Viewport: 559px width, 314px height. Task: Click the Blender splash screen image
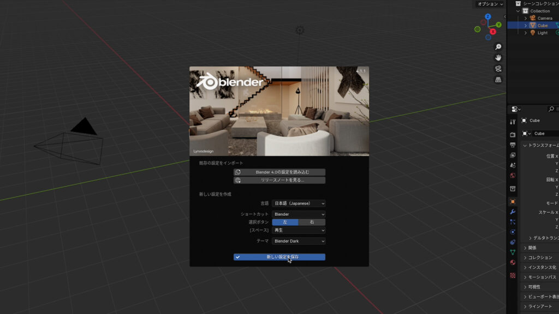tap(279, 111)
